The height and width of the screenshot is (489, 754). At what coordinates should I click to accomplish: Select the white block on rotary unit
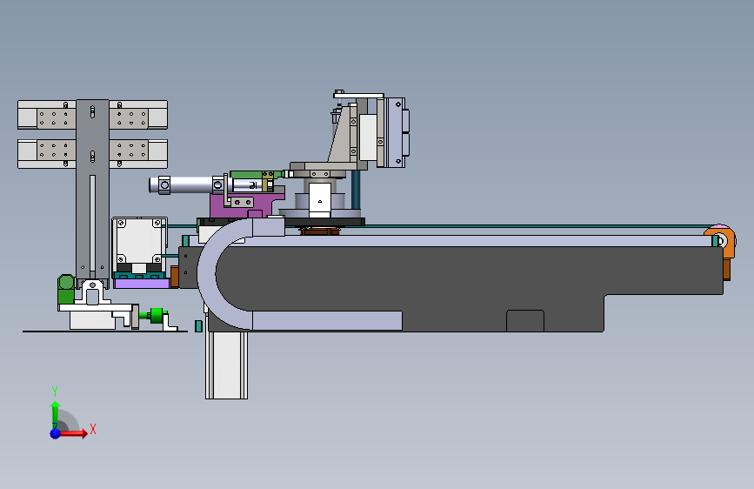[320, 198]
